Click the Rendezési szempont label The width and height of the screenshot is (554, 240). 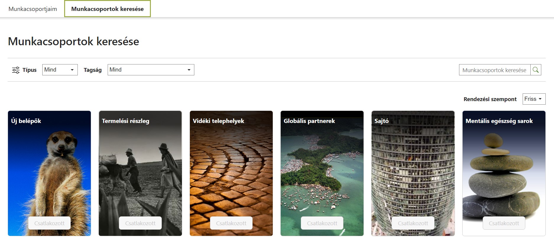[490, 99]
